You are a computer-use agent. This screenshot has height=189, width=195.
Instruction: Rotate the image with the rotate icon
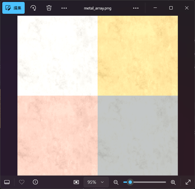(x=33, y=8)
